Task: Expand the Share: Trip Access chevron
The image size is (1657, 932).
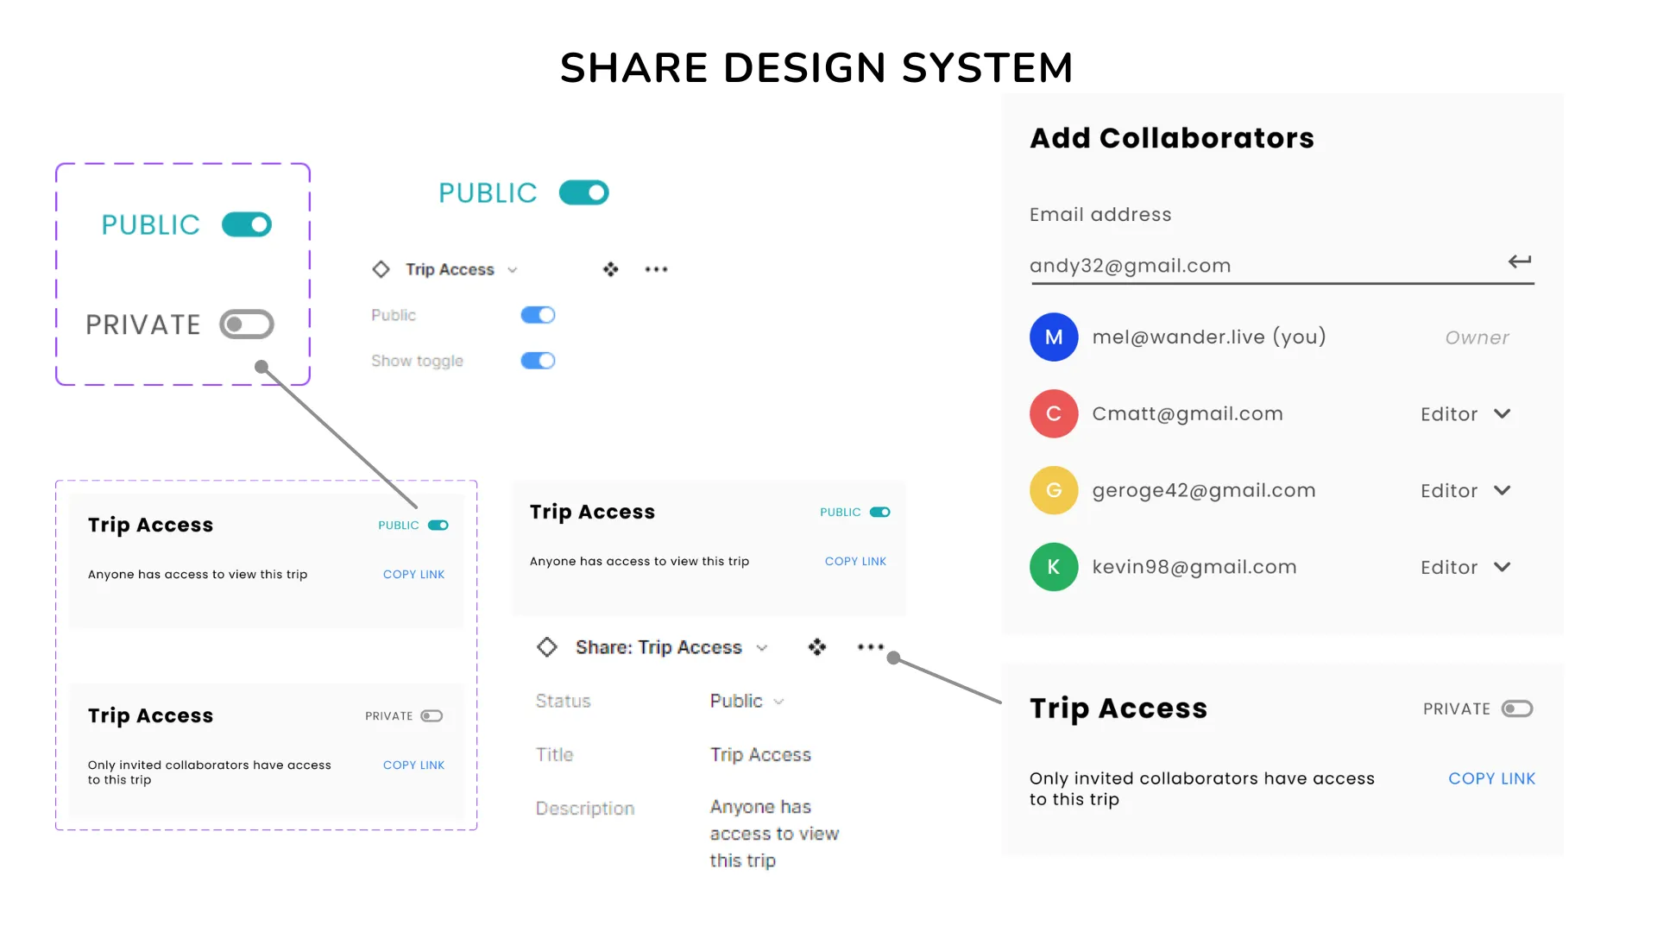Action: (x=762, y=648)
